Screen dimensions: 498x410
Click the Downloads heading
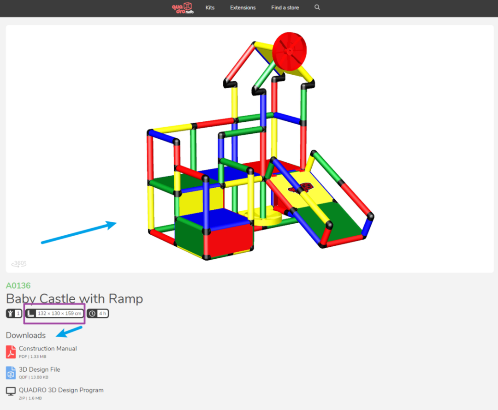(26, 335)
